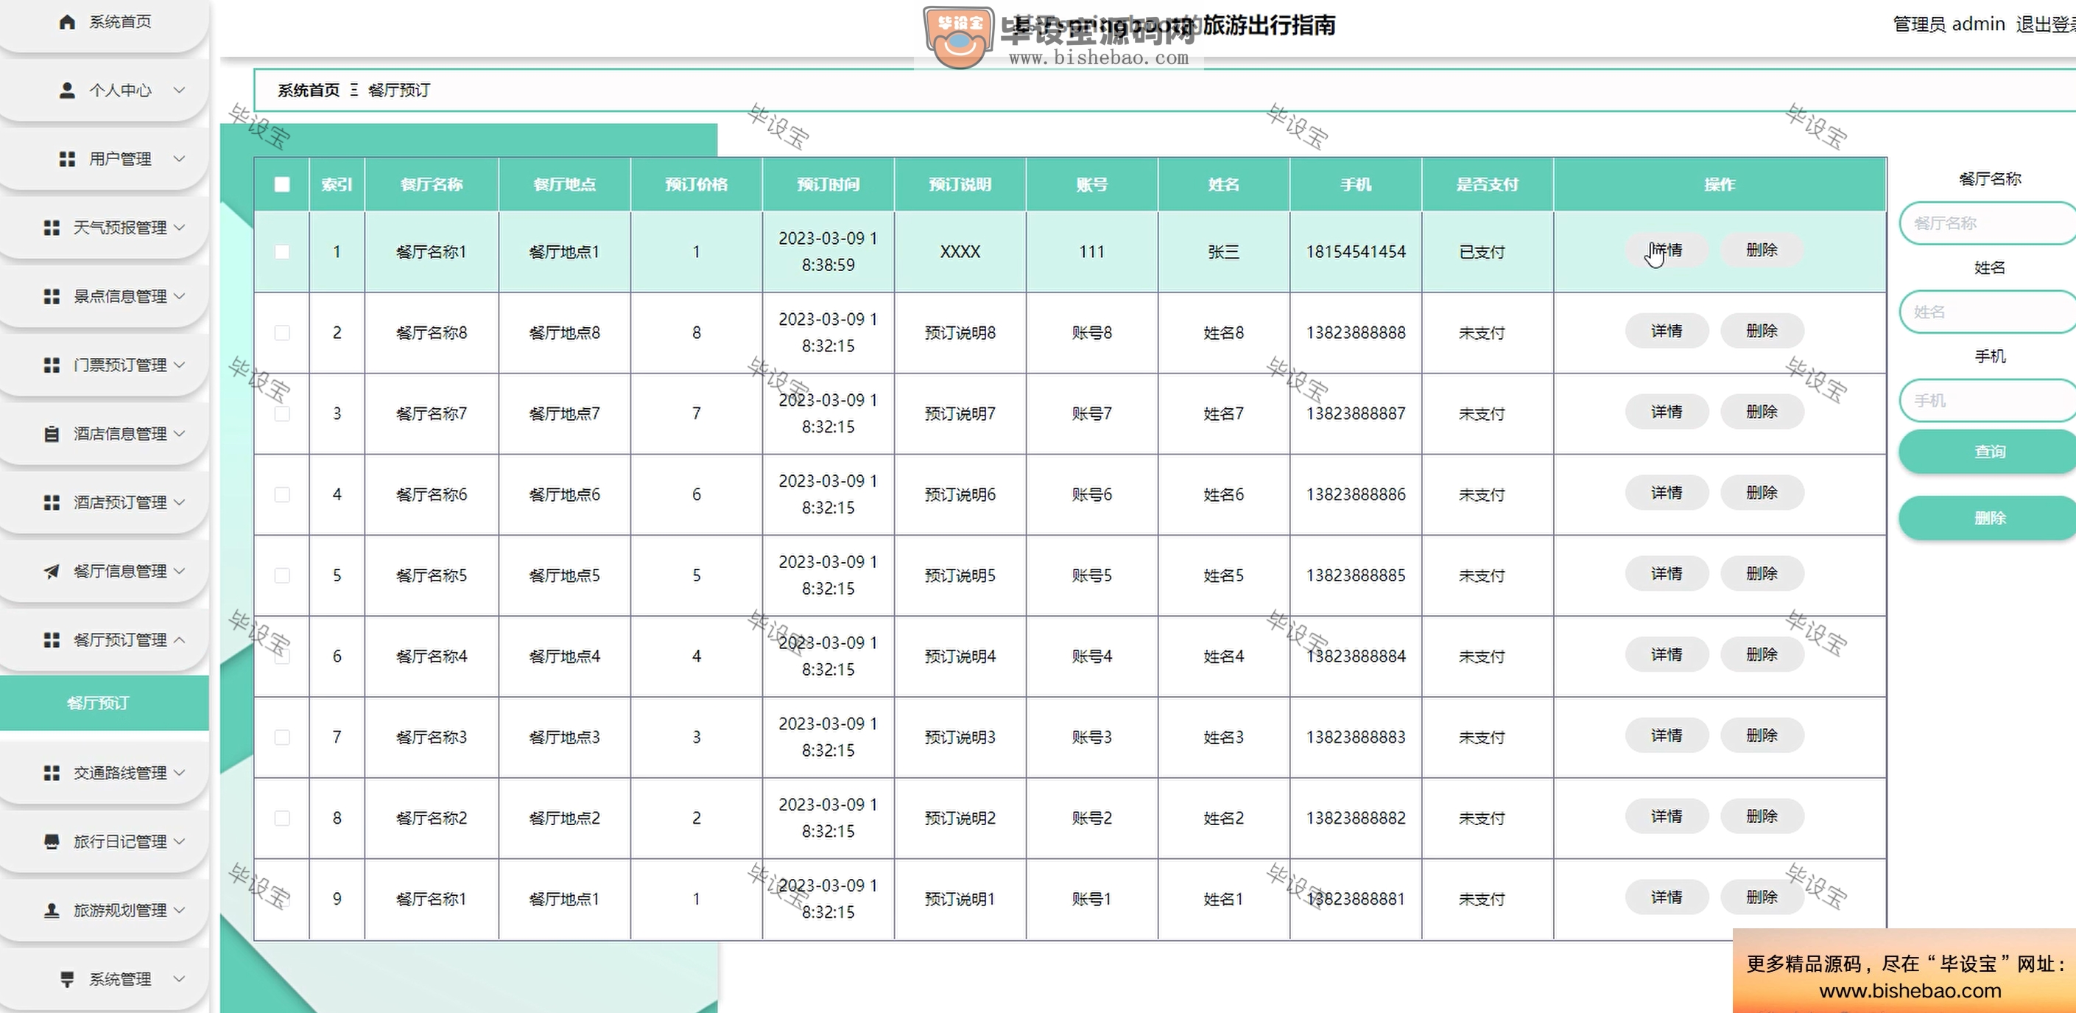Click the 是否支付 column header

(1487, 184)
